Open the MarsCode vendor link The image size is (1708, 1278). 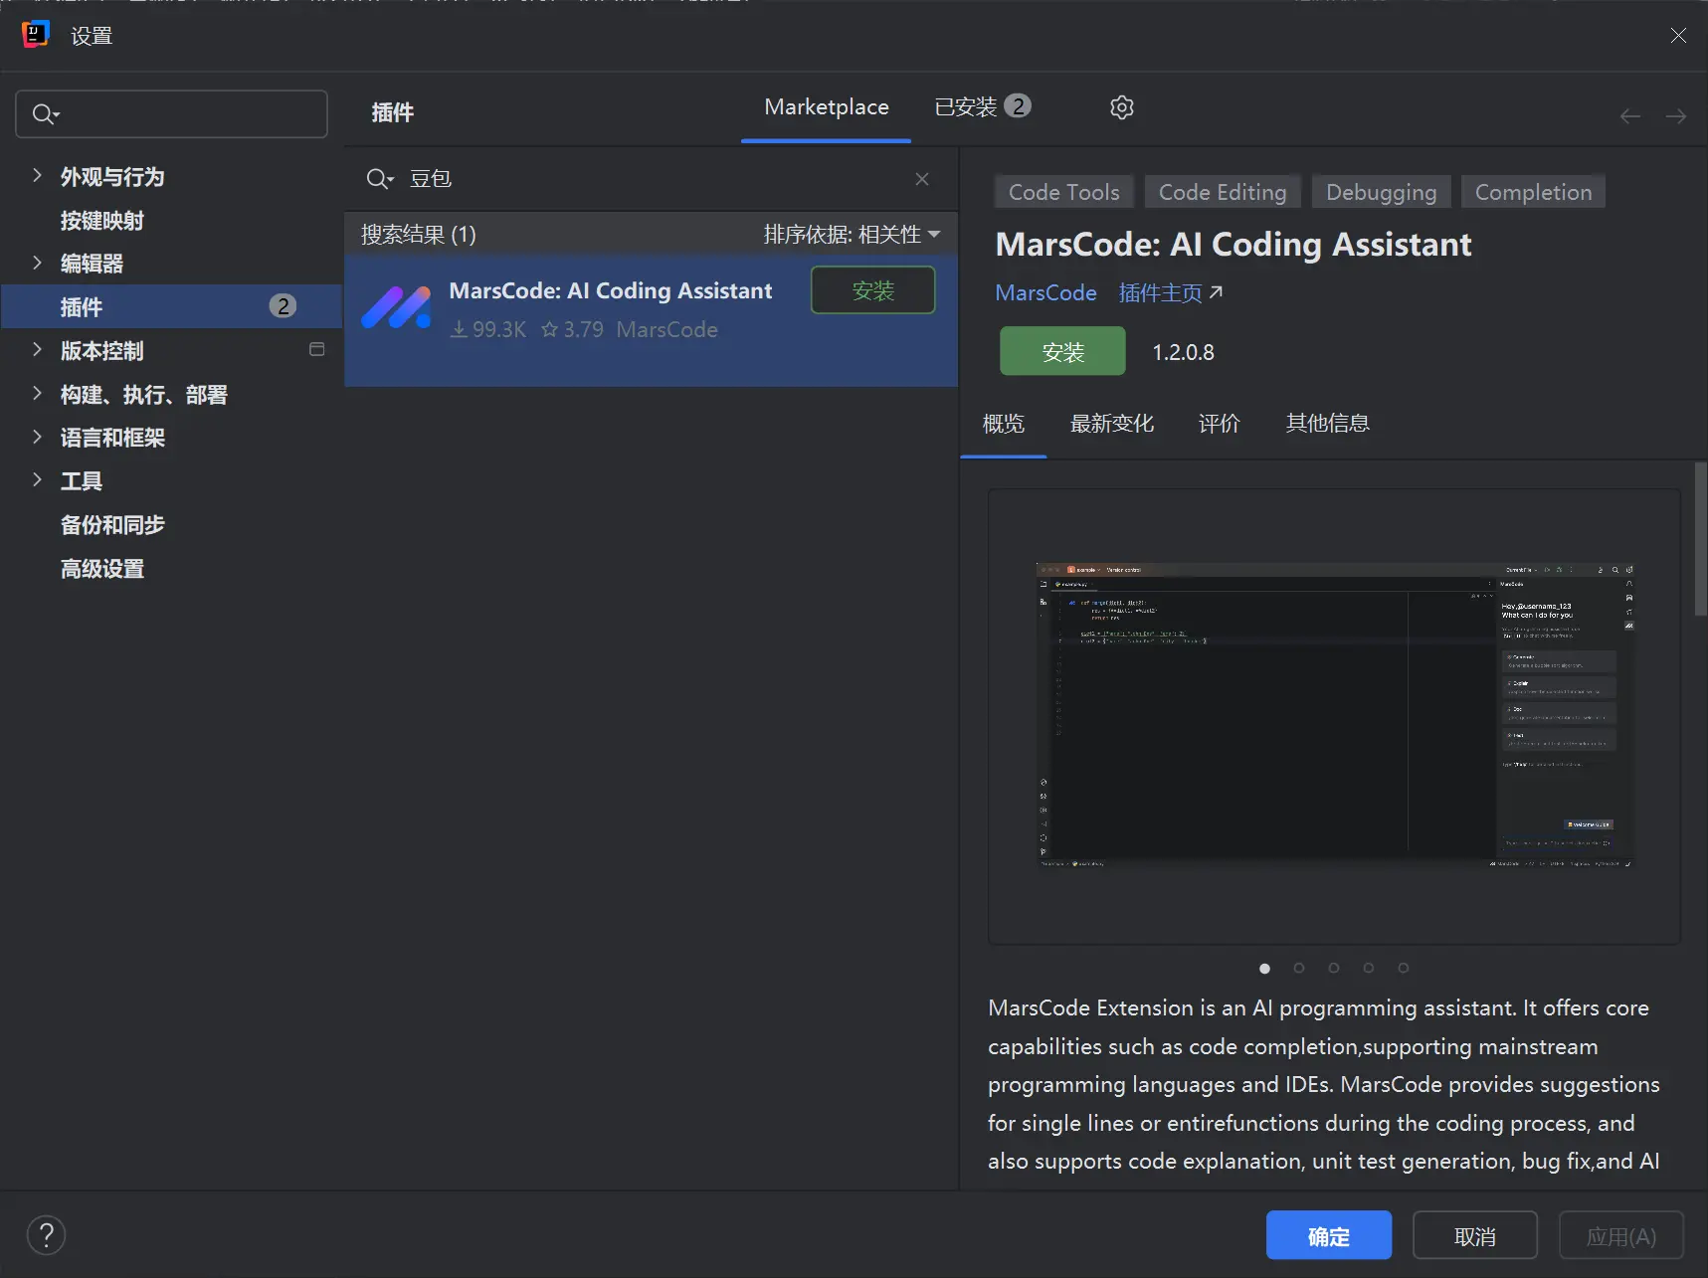[1046, 293]
